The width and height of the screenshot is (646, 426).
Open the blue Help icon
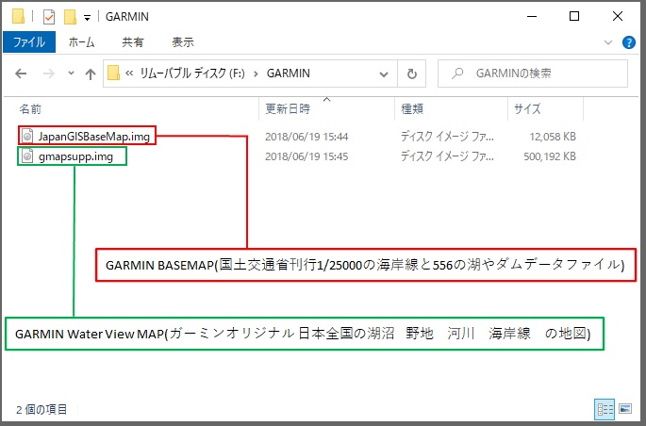628,42
